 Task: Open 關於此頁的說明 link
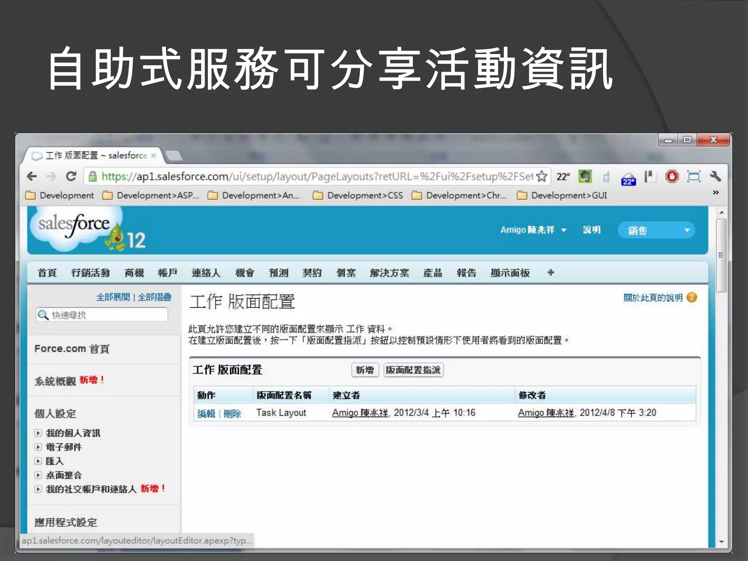(653, 298)
